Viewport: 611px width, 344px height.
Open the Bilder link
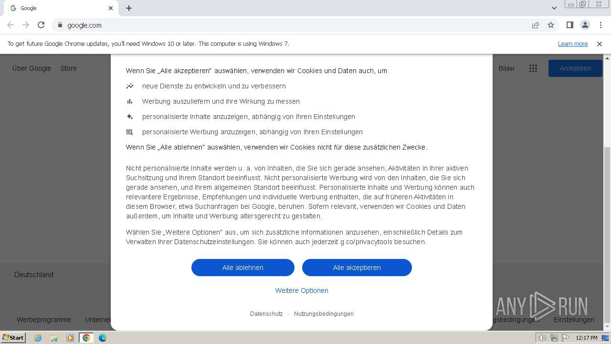(x=506, y=68)
